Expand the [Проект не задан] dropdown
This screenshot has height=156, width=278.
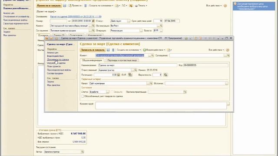pyautogui.click(x=46, y=12)
